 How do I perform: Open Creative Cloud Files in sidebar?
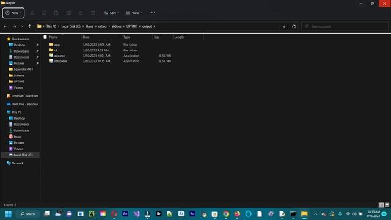[x=24, y=96]
